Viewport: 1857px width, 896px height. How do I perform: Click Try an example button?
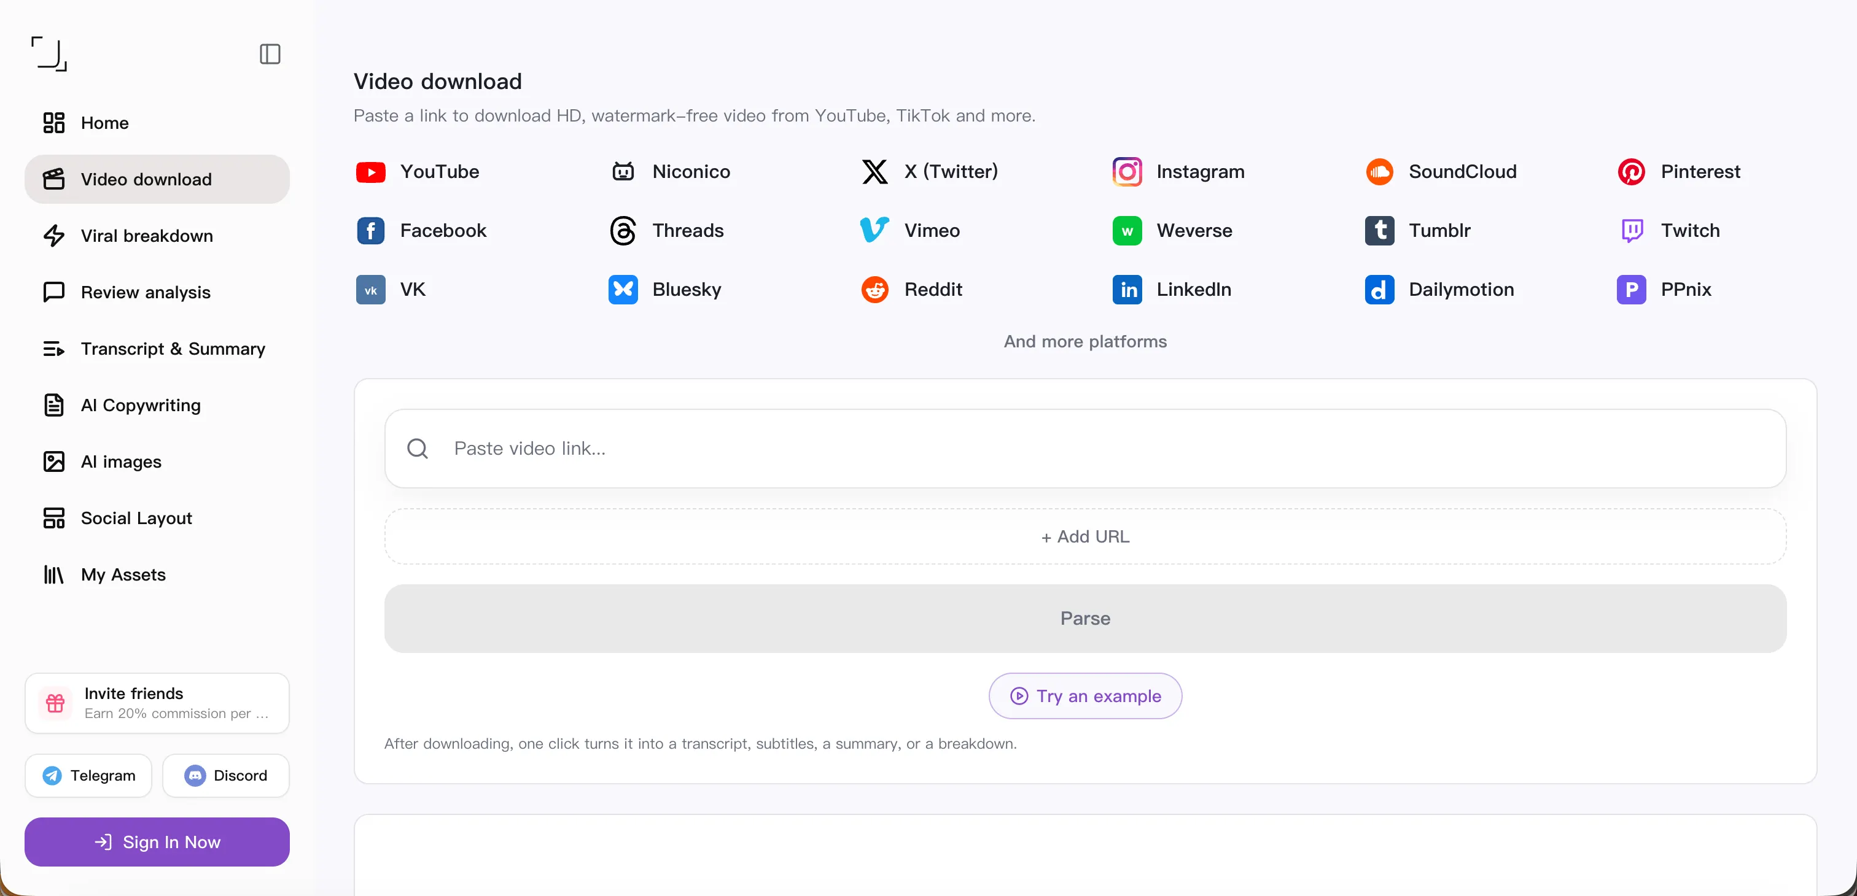coord(1085,696)
